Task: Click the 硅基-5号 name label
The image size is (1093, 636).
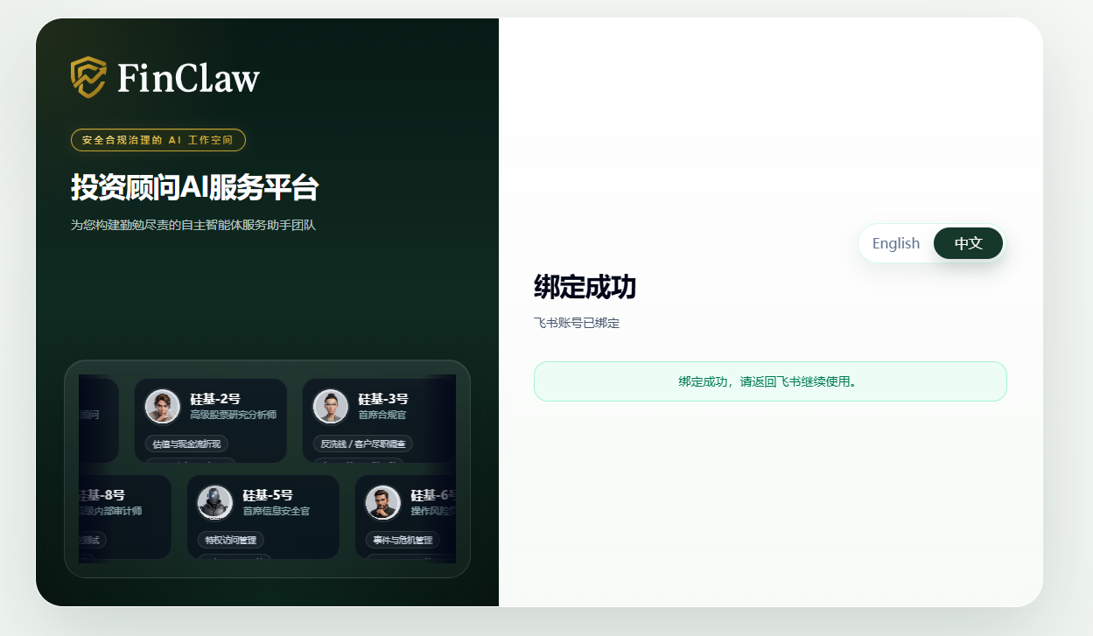Action: pyautogui.click(x=268, y=496)
